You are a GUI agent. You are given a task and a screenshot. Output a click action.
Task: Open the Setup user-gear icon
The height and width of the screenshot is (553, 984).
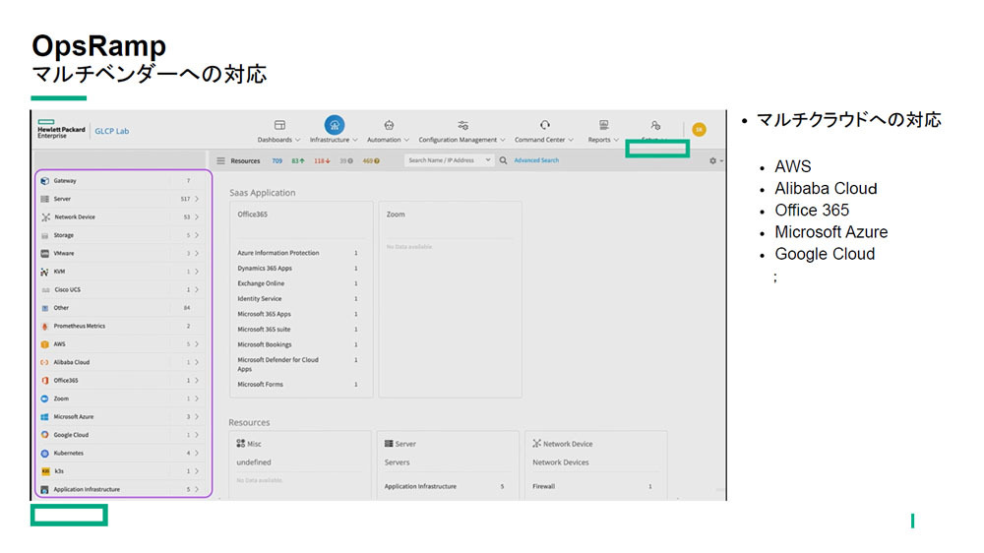pos(655,126)
